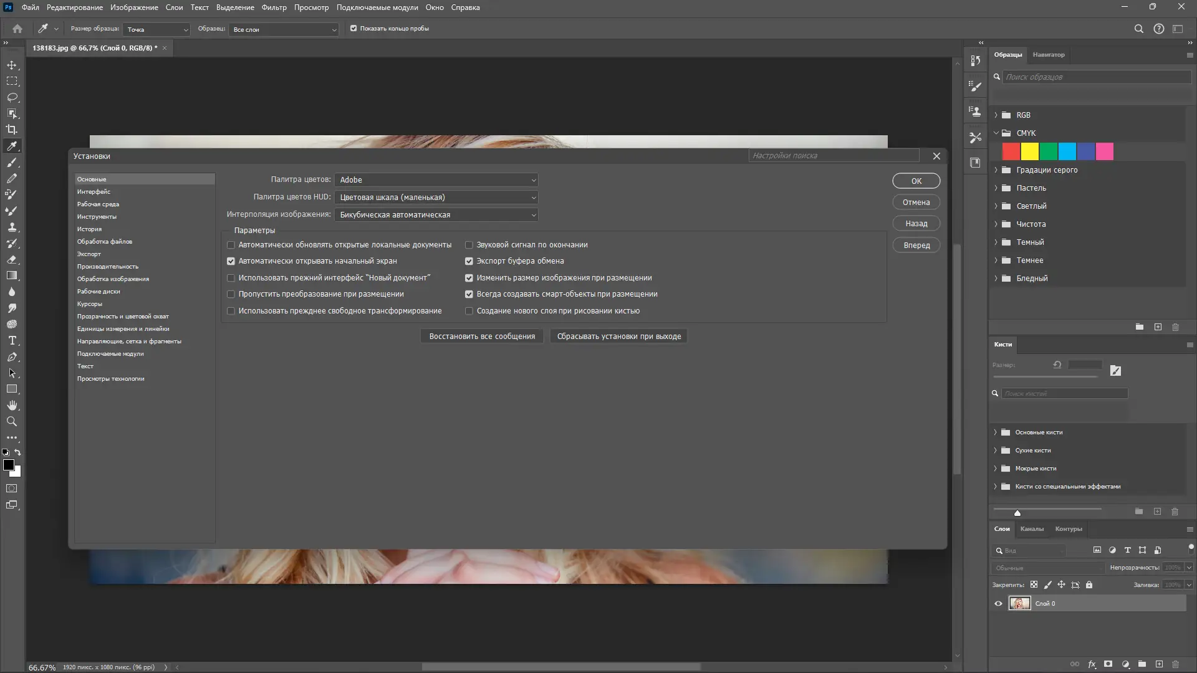Image resolution: width=1197 pixels, height=673 pixels.
Task: Open 'Интерполяция изображения' dropdown
Action: click(x=436, y=215)
